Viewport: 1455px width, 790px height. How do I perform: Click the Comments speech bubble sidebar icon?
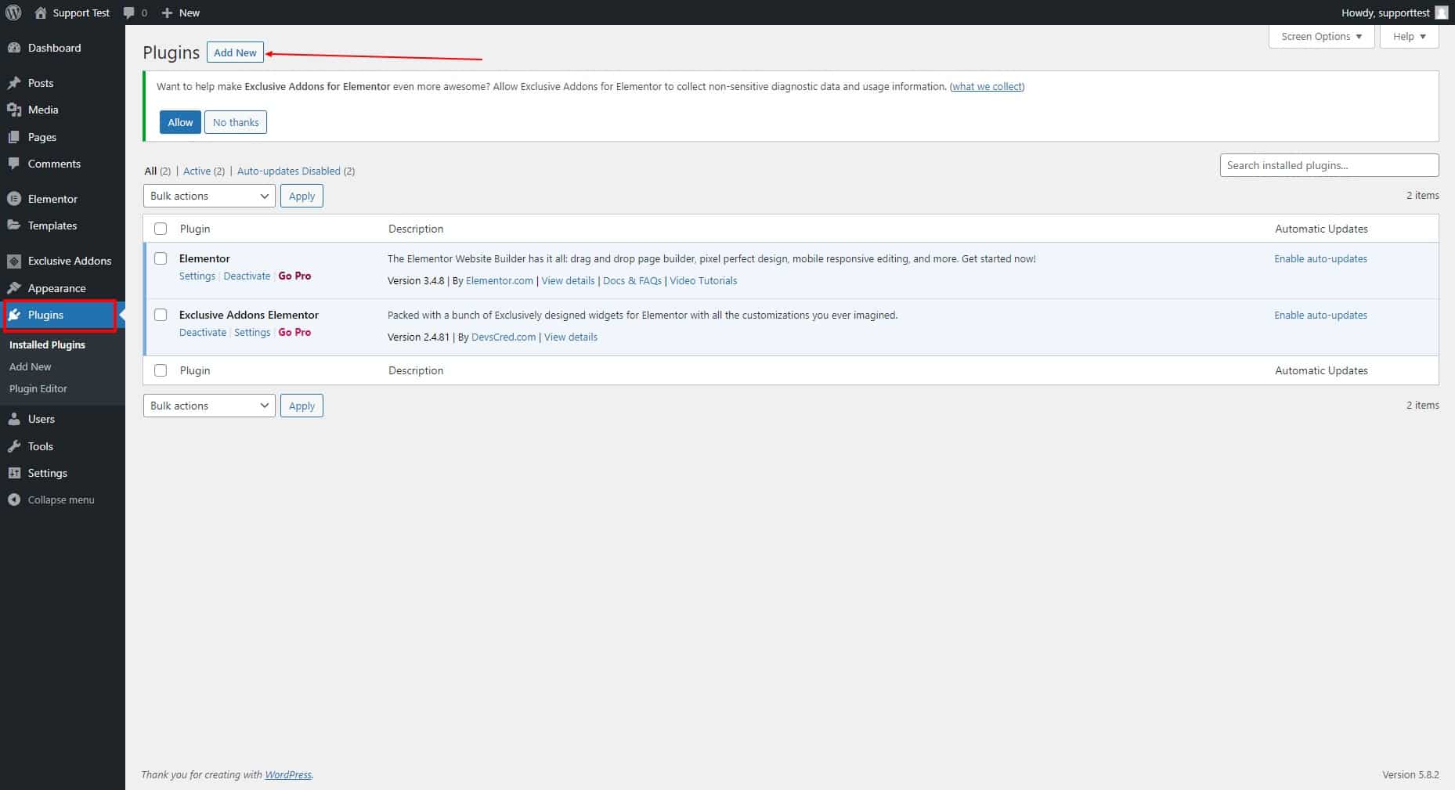(14, 164)
